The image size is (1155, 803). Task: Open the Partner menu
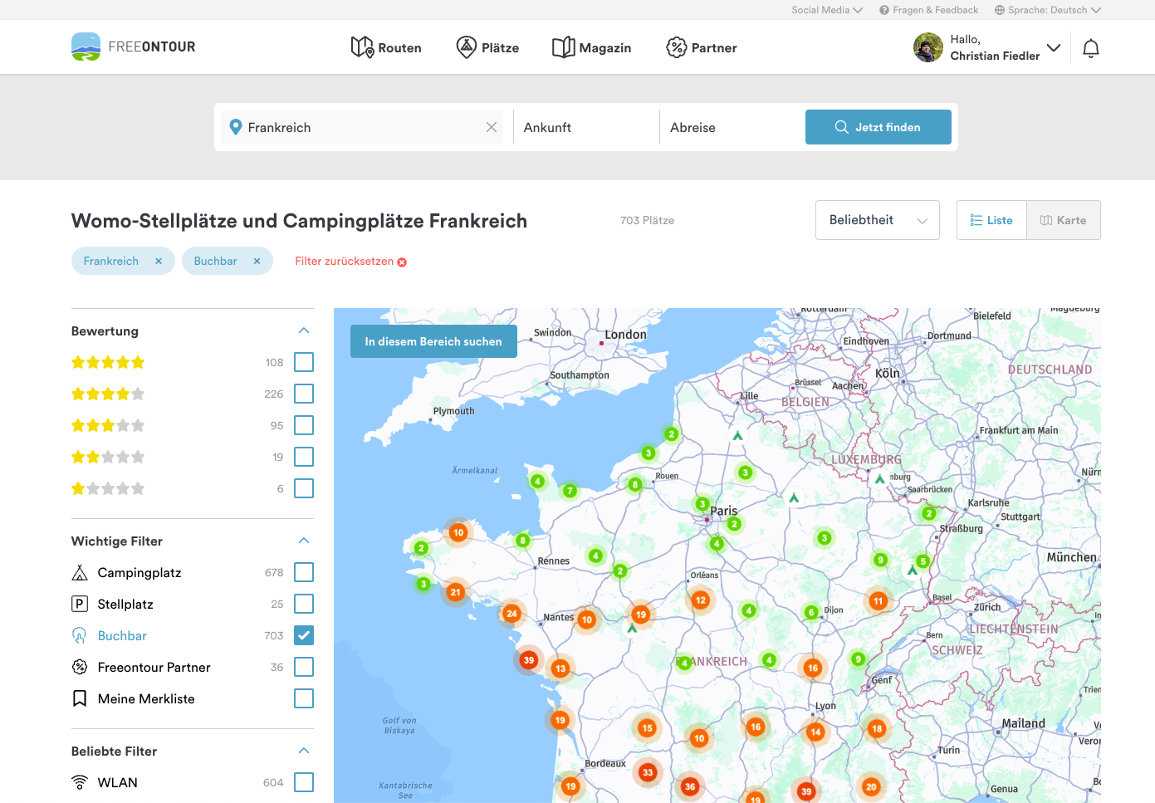coord(702,47)
